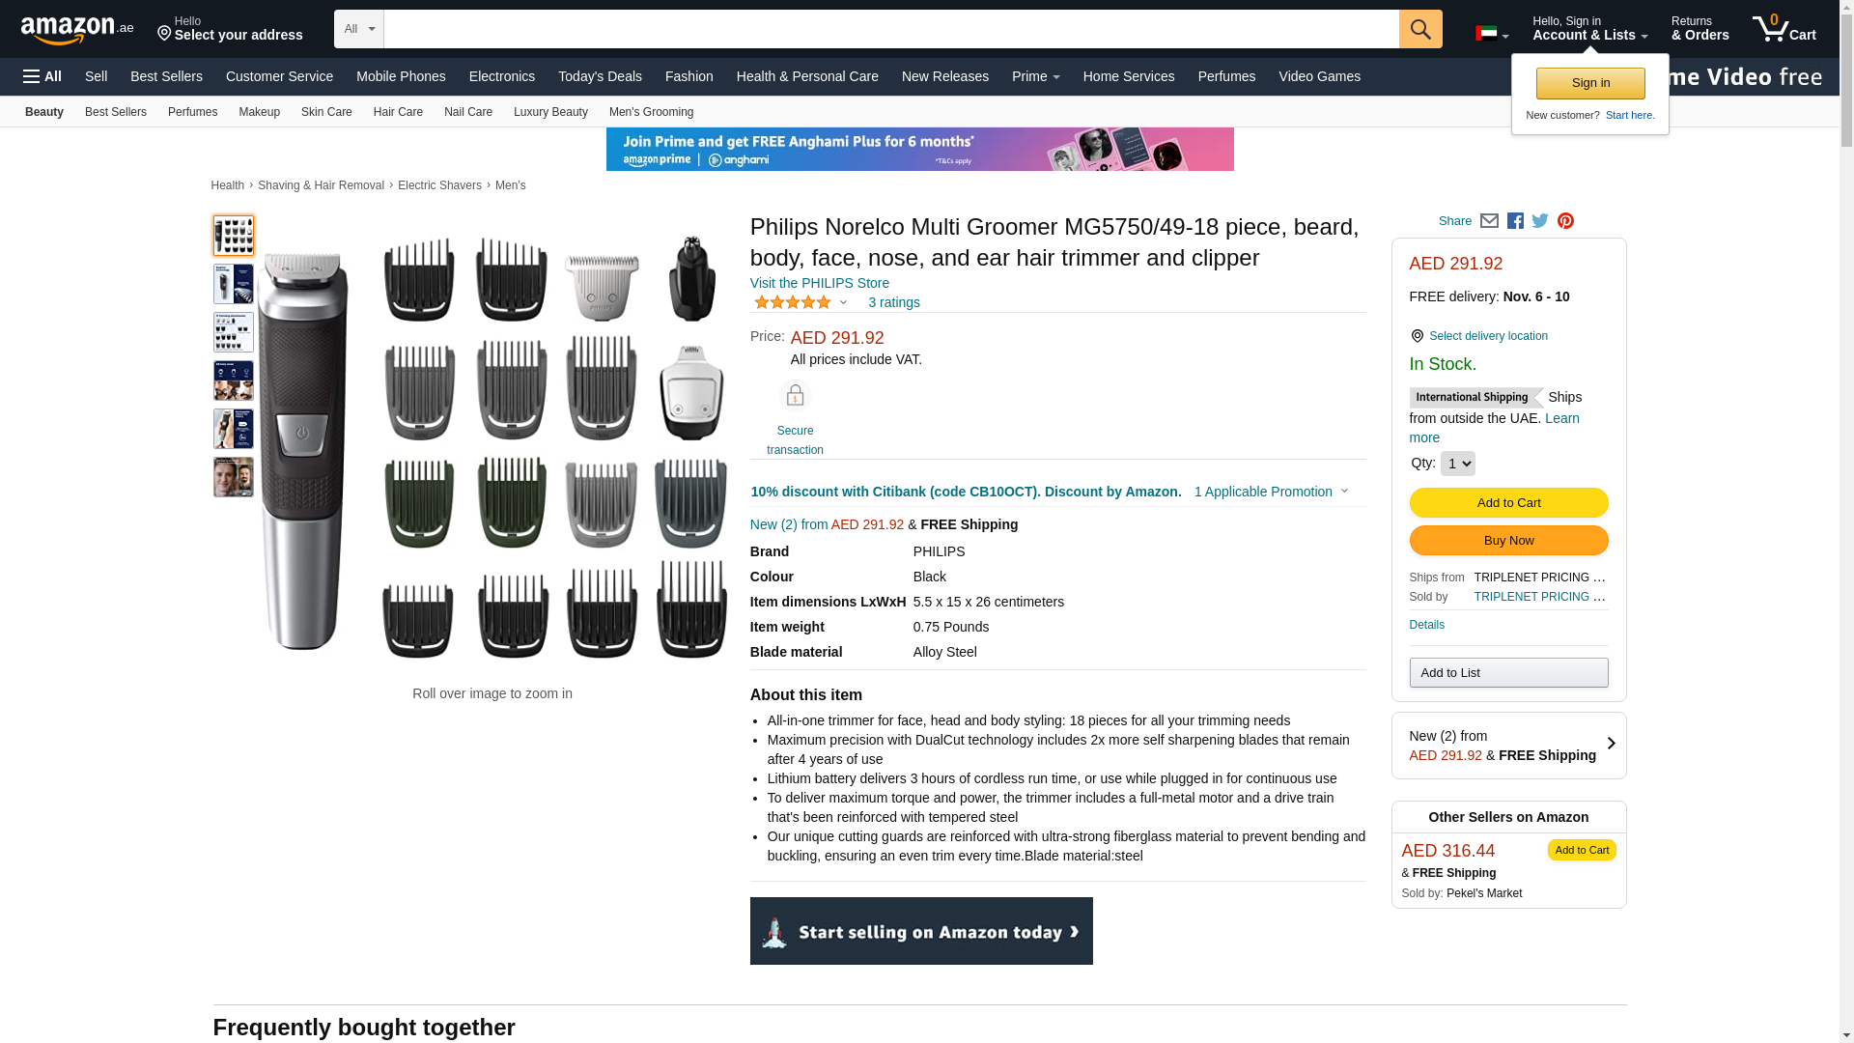Open the search category All dropdown
Screen dimensions: 1854x1043
(x=358, y=29)
